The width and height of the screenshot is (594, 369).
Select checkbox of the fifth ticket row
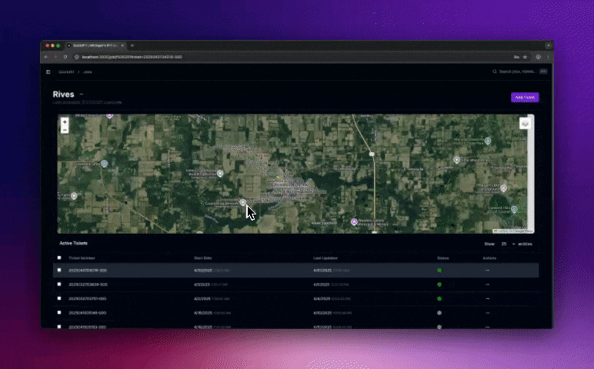pyautogui.click(x=59, y=326)
